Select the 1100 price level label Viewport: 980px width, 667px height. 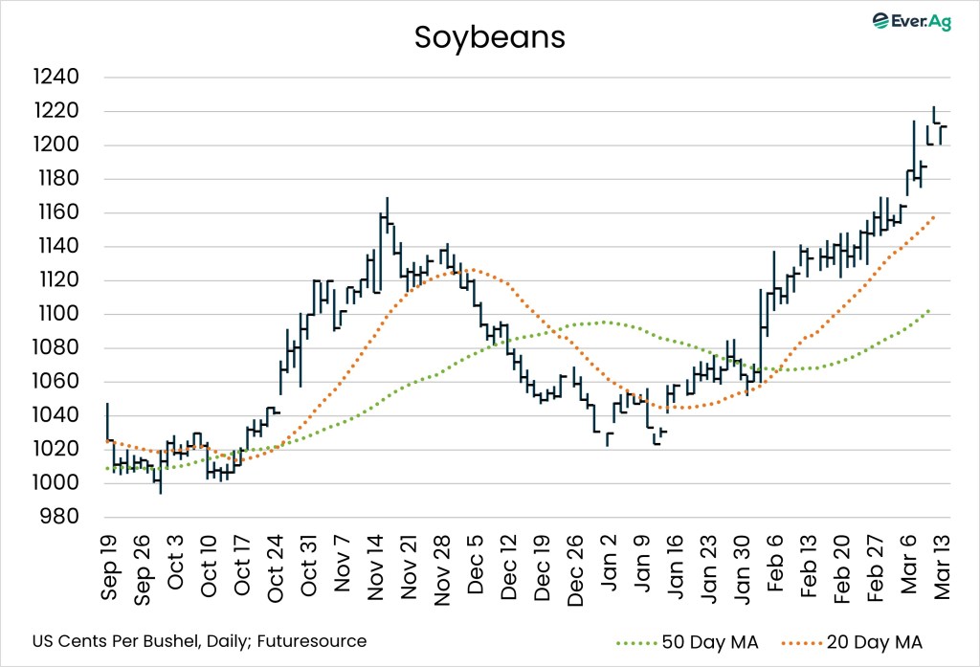point(58,315)
